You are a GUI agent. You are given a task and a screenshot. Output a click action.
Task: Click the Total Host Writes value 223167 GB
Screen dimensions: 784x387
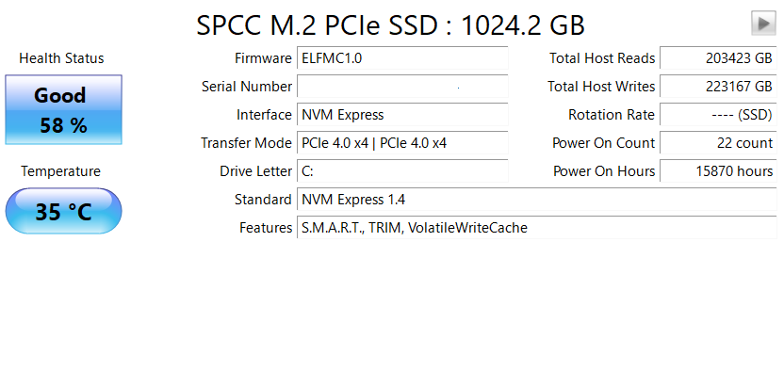pos(718,87)
